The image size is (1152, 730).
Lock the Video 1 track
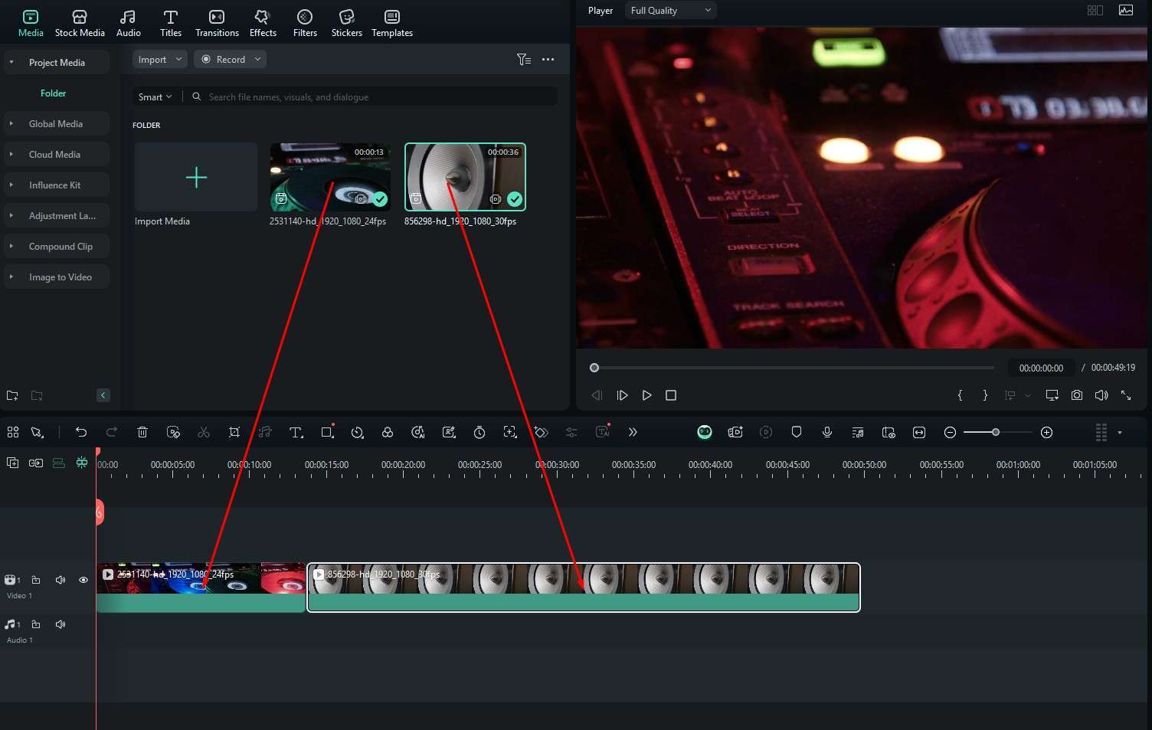[36, 580]
